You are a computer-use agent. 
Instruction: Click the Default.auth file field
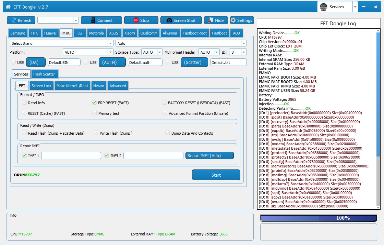145,63
